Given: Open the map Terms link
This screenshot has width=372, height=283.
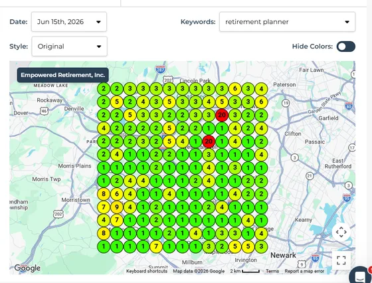Looking at the screenshot, I should tap(272, 271).
